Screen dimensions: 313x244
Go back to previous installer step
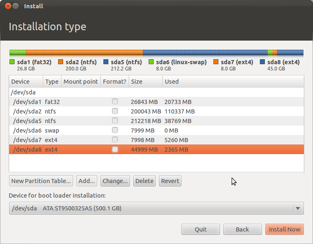click(242, 230)
